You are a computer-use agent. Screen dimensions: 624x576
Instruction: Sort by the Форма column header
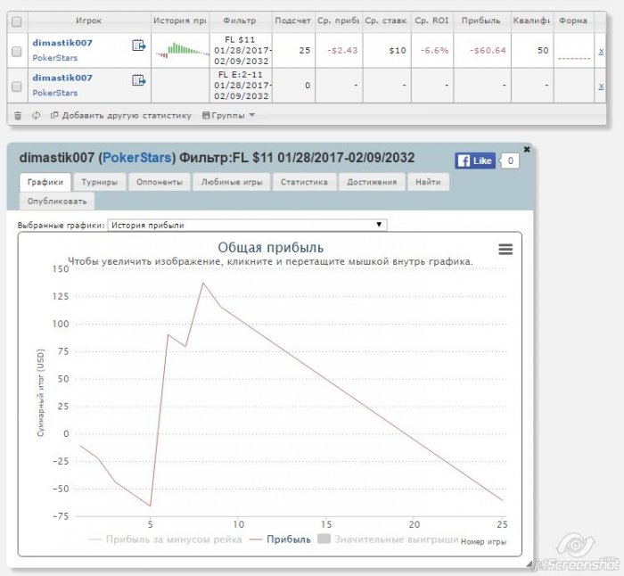[x=572, y=21]
